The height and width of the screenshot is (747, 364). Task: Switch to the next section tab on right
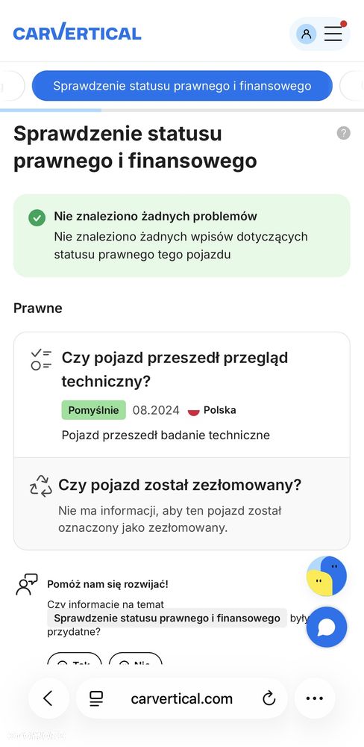click(352, 86)
